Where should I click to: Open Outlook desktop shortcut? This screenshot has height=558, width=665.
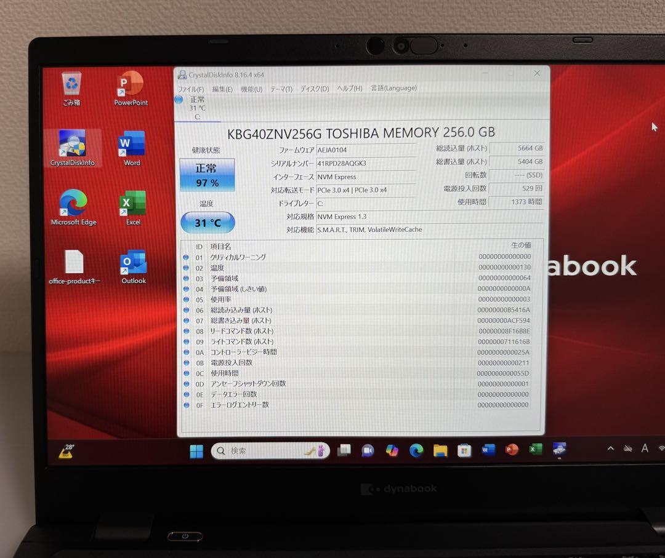pyautogui.click(x=133, y=267)
